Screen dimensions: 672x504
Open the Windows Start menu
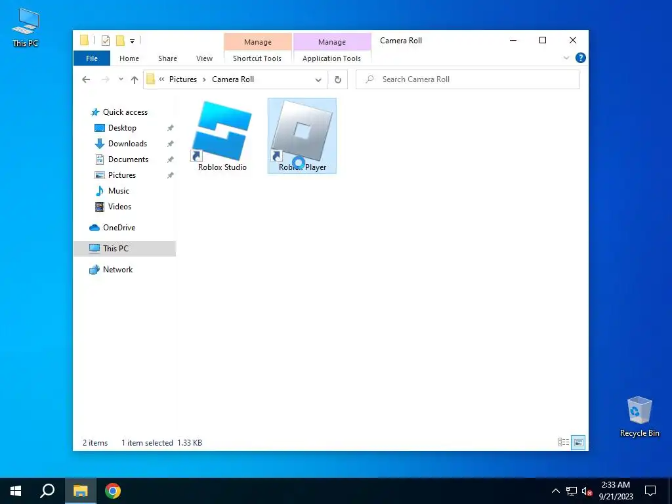(16, 491)
